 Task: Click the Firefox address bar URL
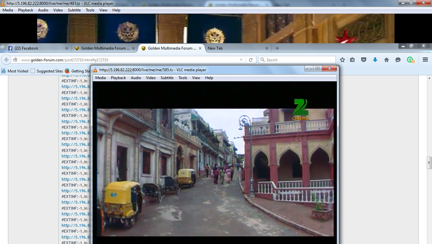point(65,60)
